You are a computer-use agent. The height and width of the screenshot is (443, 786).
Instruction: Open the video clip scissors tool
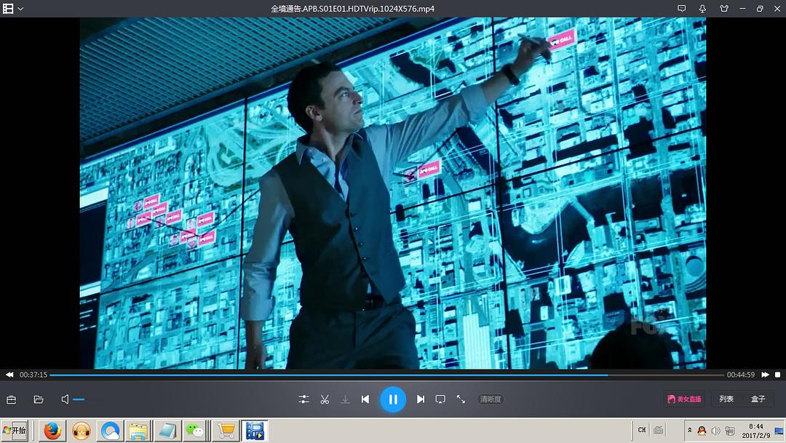point(325,399)
